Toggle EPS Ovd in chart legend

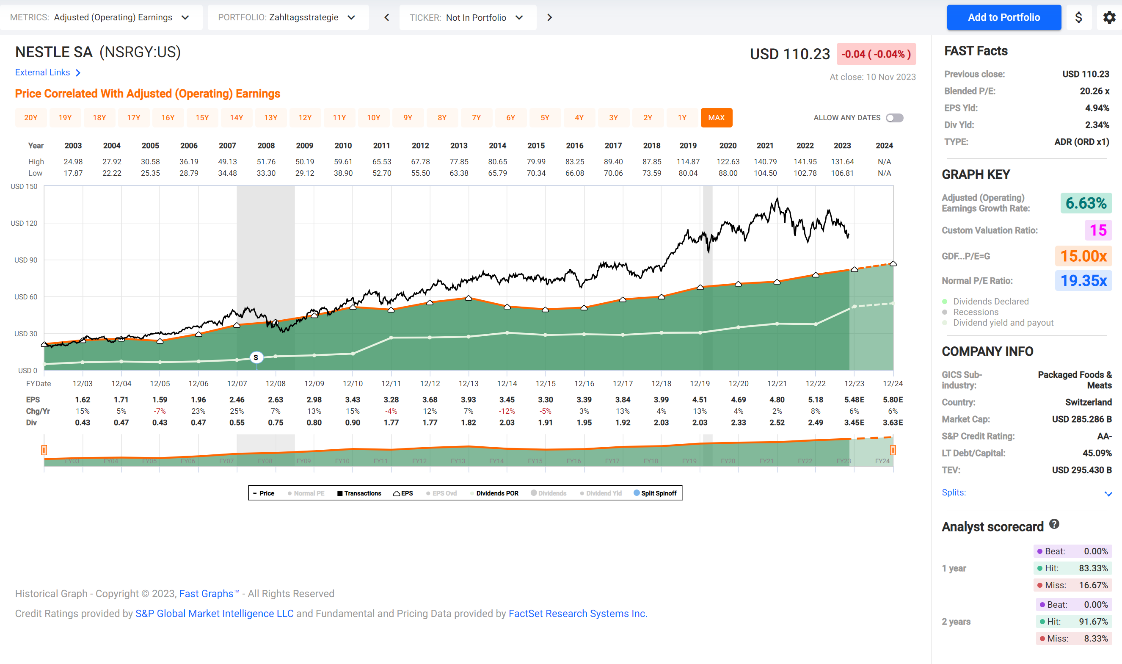pyautogui.click(x=441, y=493)
